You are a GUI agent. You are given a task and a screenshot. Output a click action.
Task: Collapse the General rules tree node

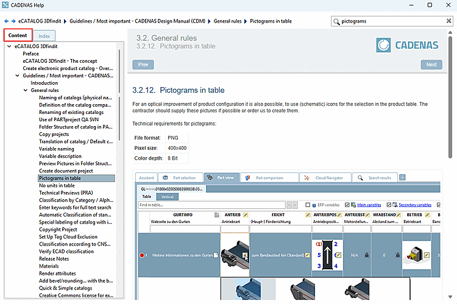(26, 90)
